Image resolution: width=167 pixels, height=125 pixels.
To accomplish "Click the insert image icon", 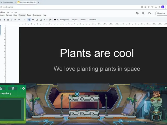I will click(37, 20).
